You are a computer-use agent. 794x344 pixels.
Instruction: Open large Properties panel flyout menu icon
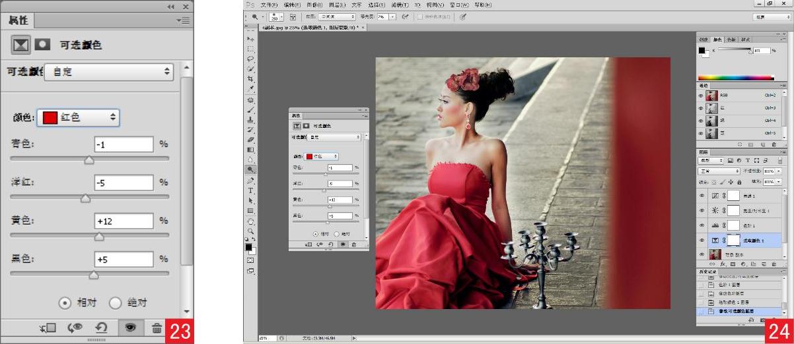click(x=183, y=20)
